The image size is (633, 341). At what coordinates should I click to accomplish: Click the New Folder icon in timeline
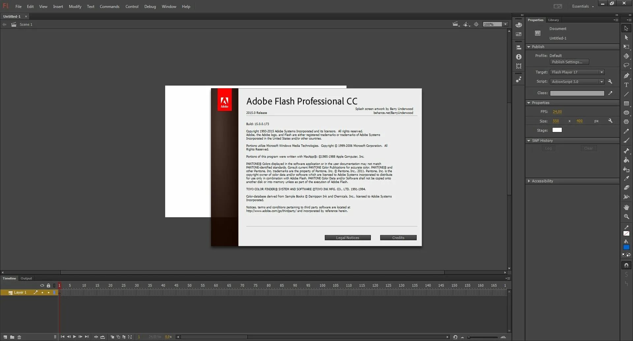[x=12, y=337]
